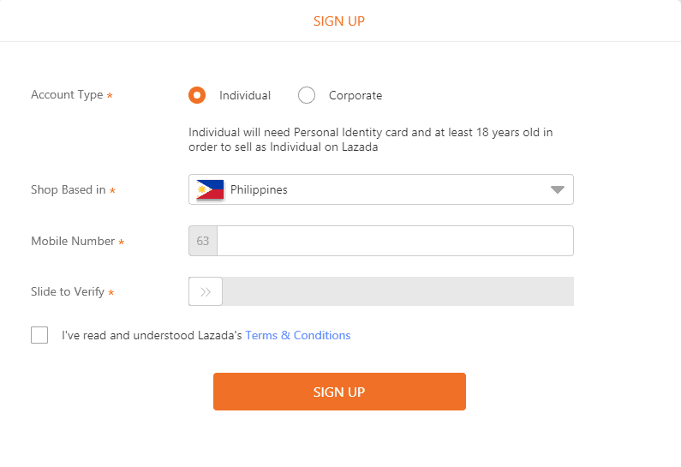
Task: Click the double-arrow slide handle
Action: [206, 292]
